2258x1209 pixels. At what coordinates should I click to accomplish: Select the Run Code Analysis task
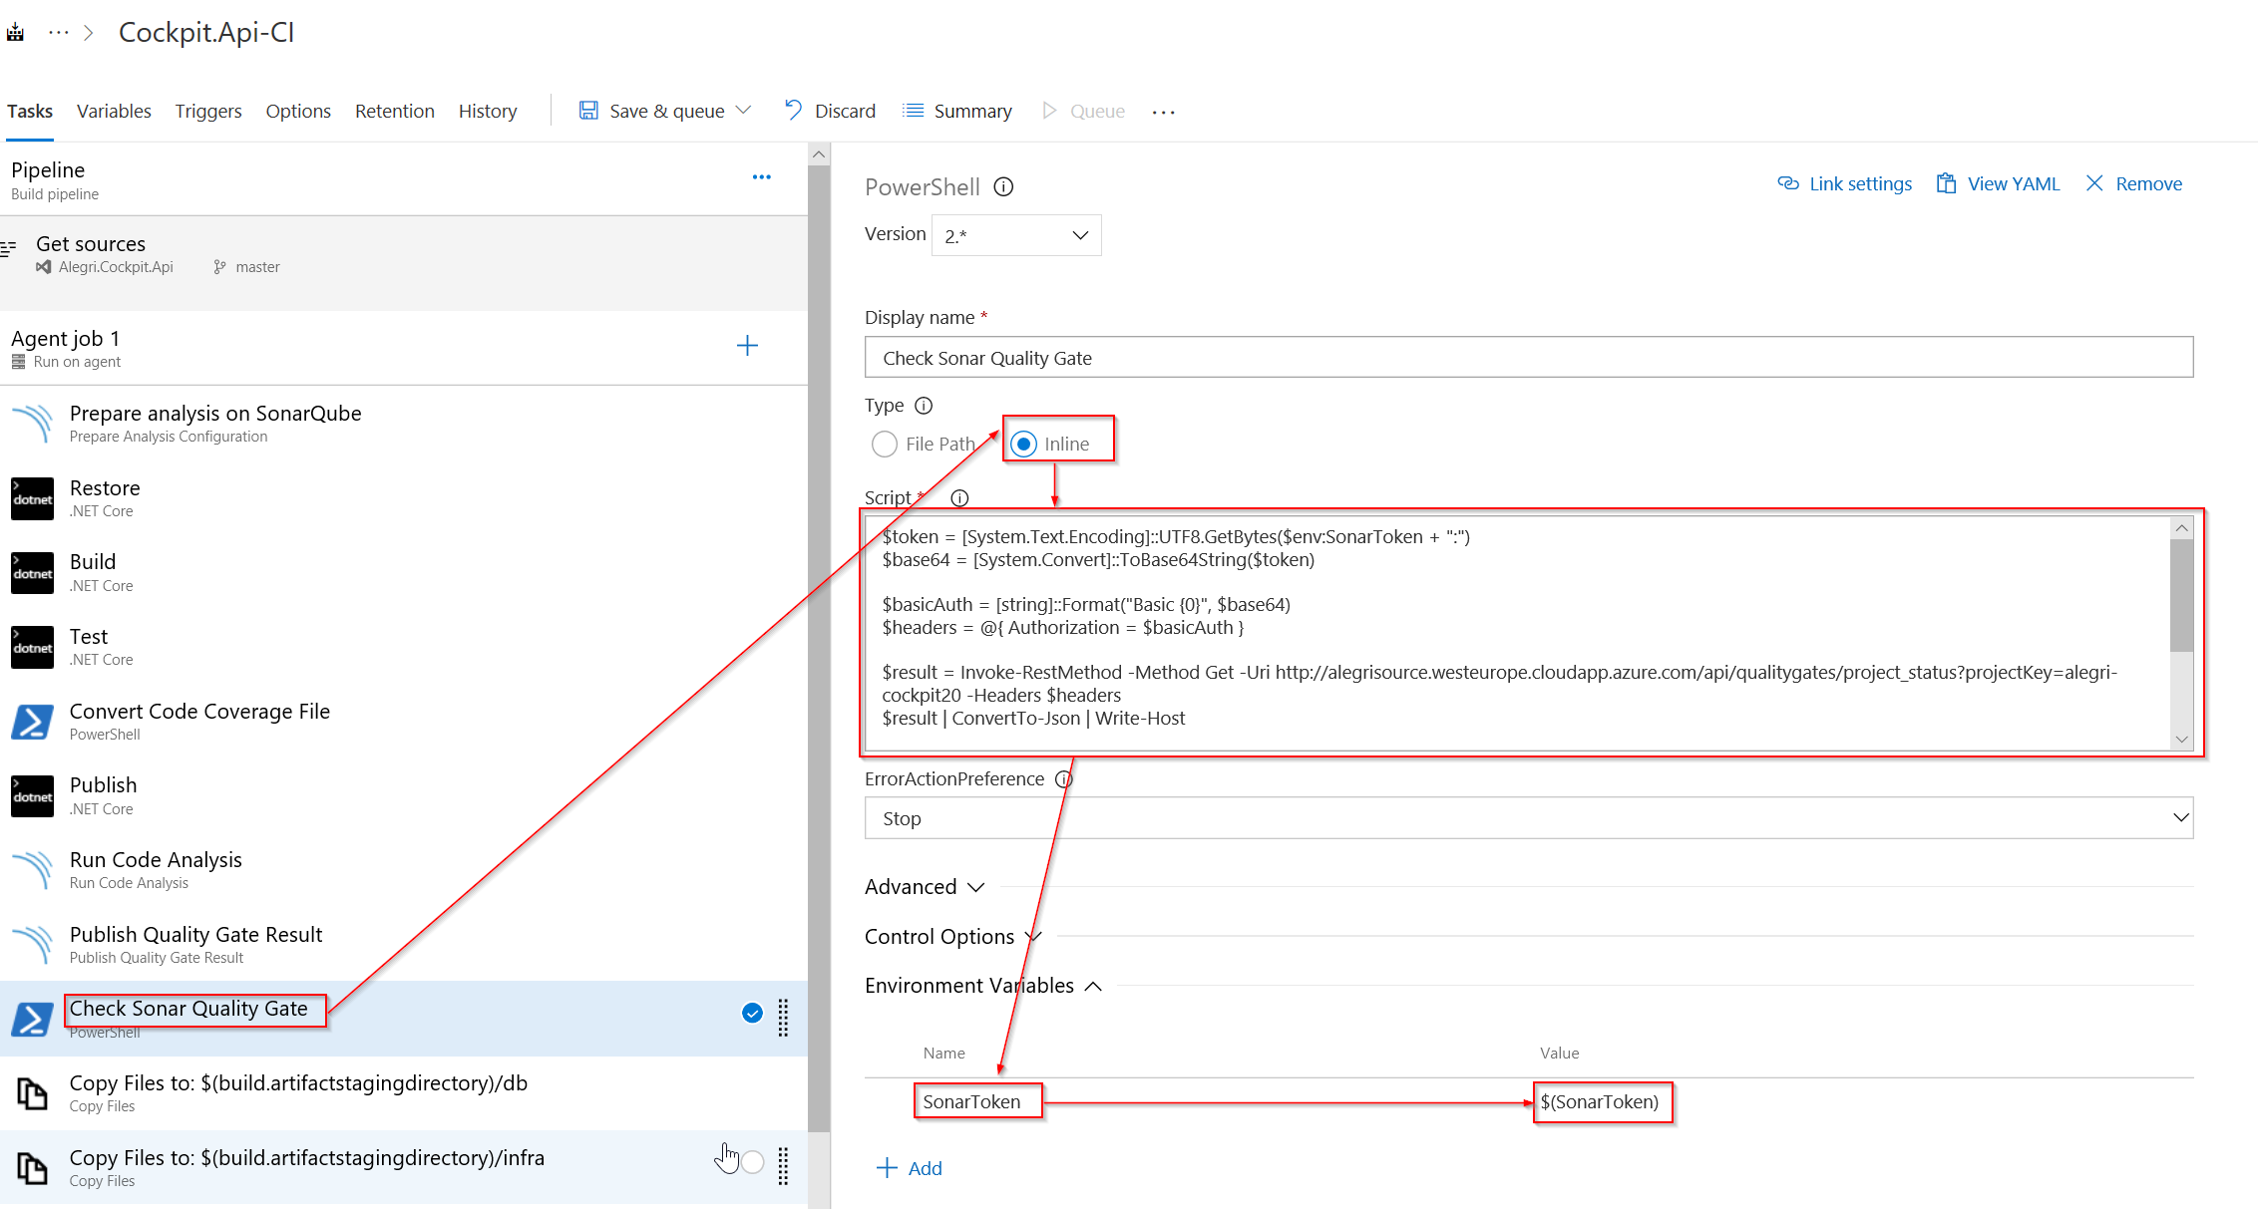coord(404,870)
